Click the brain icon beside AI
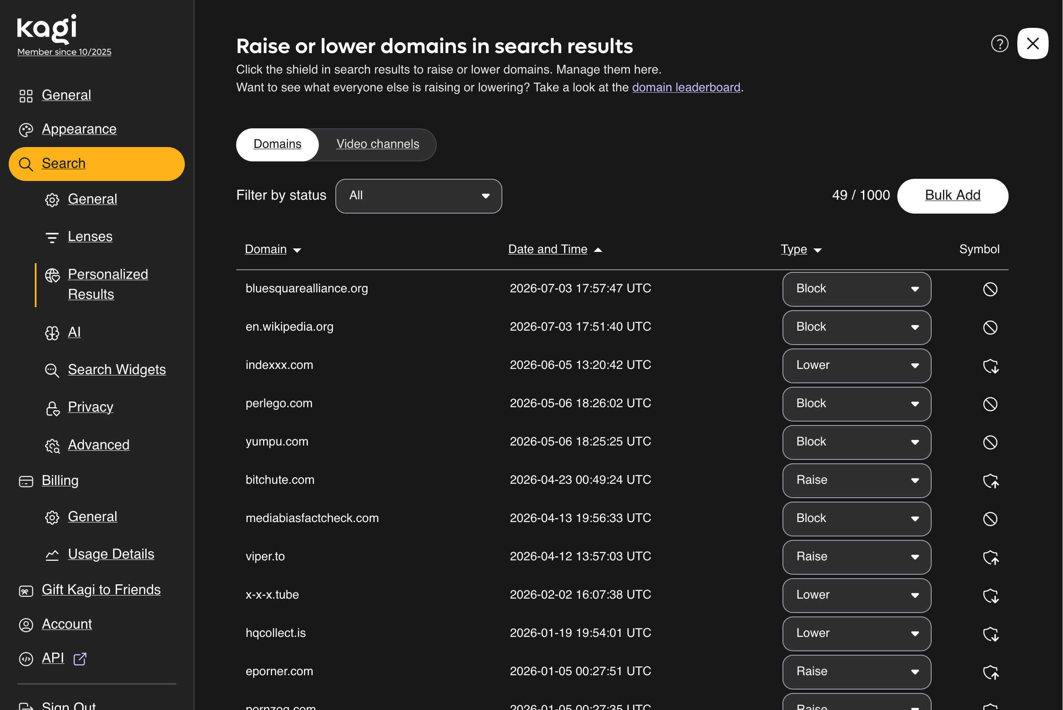Image resolution: width=1063 pixels, height=710 pixels. point(52,333)
